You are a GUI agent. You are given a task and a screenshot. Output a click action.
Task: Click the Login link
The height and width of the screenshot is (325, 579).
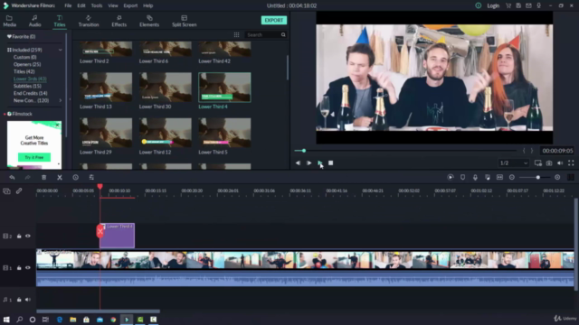coord(493,5)
